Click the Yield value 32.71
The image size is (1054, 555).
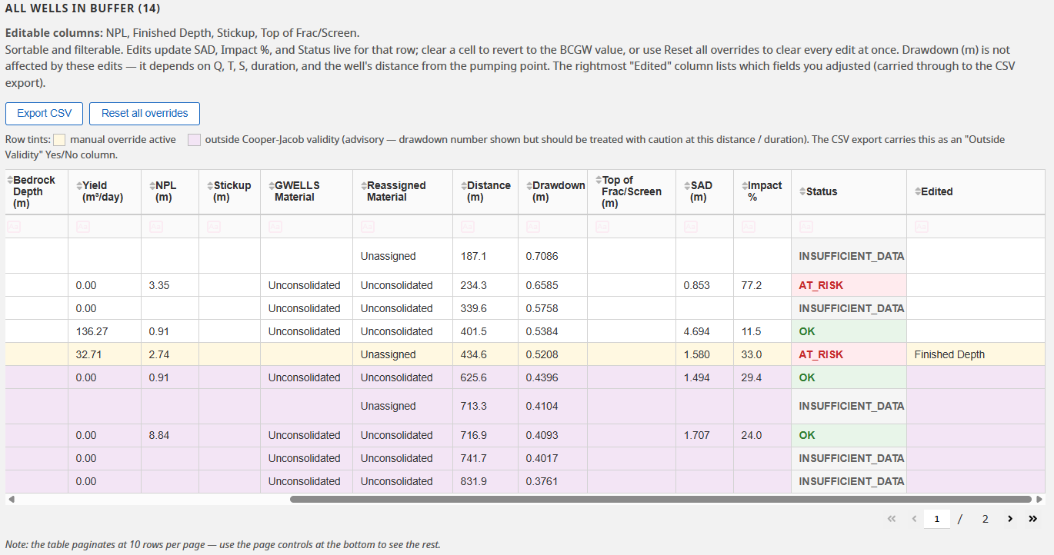[88, 354]
